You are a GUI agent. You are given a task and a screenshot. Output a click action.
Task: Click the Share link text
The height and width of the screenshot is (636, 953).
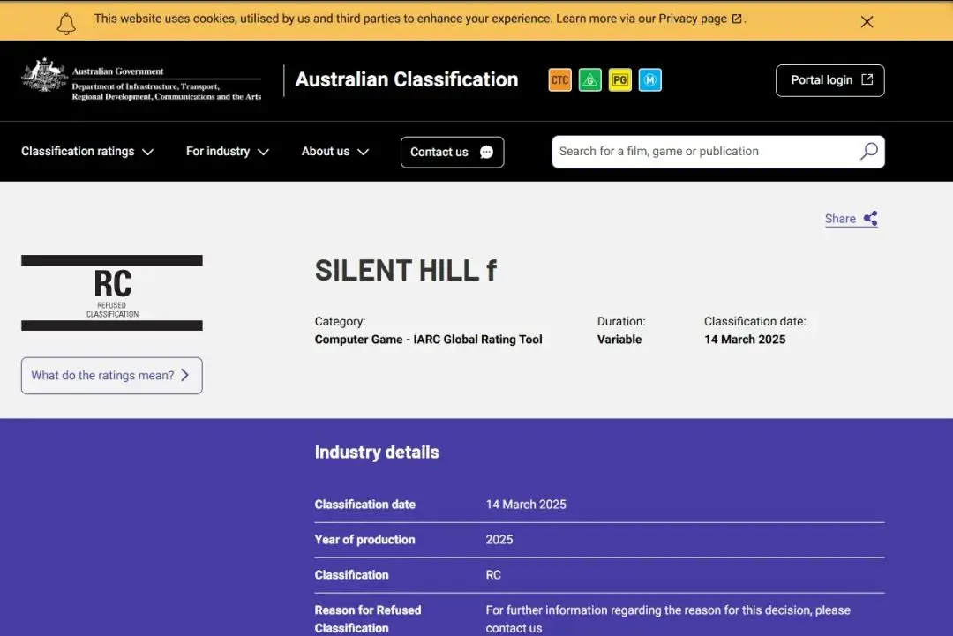tap(840, 219)
